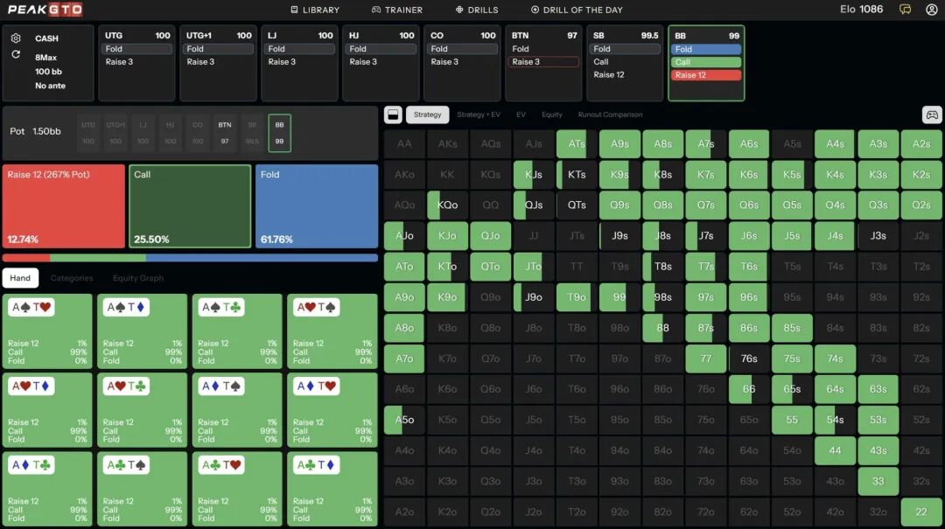
Task: Go to Drill of the Day
Action: [x=577, y=10]
